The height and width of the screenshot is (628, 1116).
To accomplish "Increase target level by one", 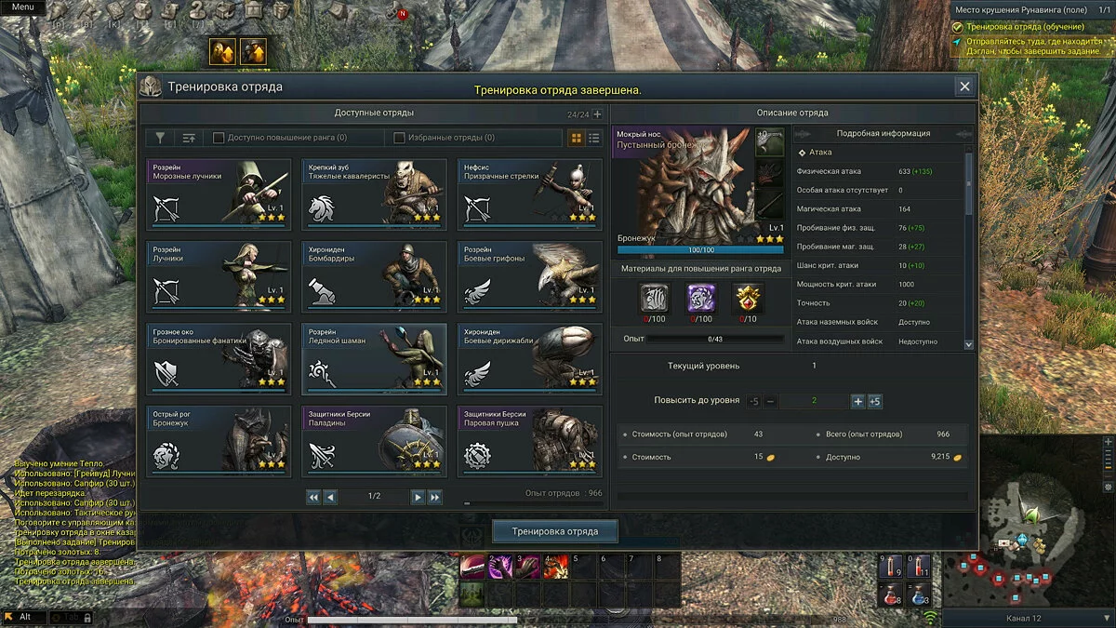I will click(858, 401).
